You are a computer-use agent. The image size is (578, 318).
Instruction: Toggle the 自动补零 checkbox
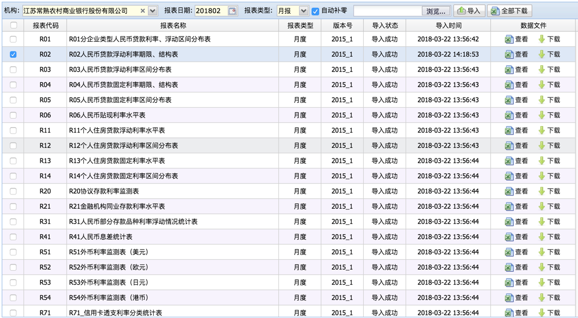pos(316,11)
